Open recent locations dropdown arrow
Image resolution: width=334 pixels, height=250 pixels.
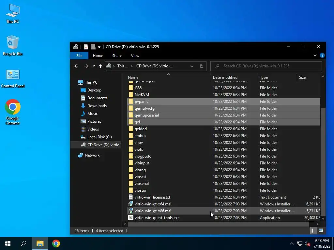pyautogui.click(x=94, y=66)
